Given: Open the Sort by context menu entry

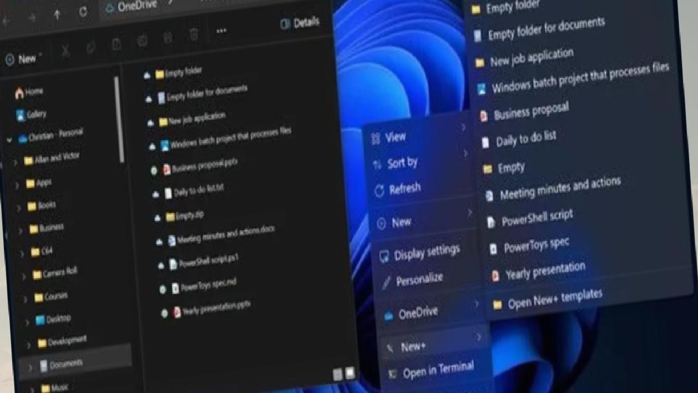Looking at the screenshot, I should click(x=421, y=160).
